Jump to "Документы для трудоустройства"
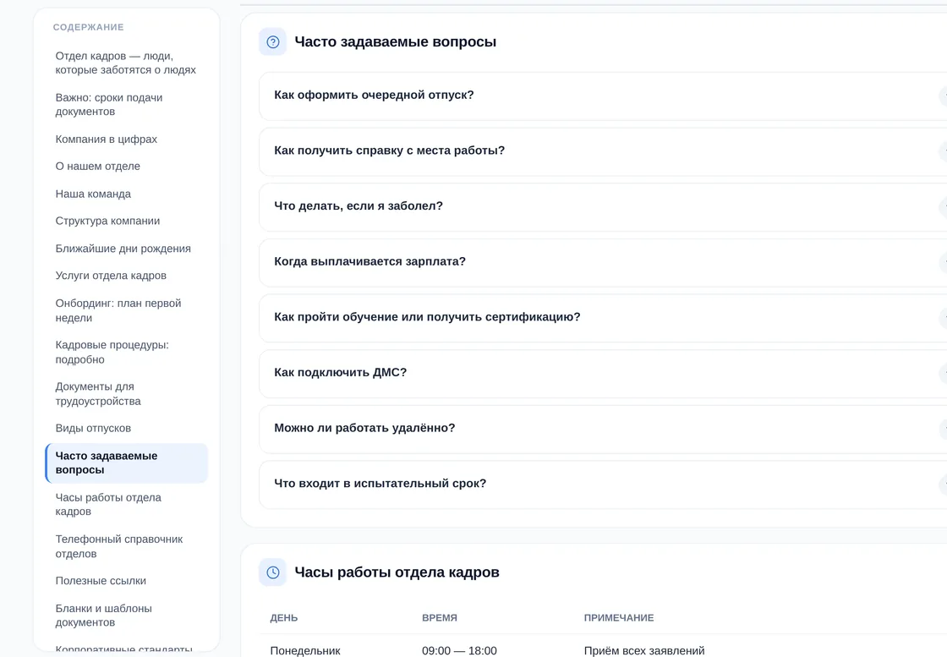This screenshot has width=947, height=657. (x=126, y=394)
